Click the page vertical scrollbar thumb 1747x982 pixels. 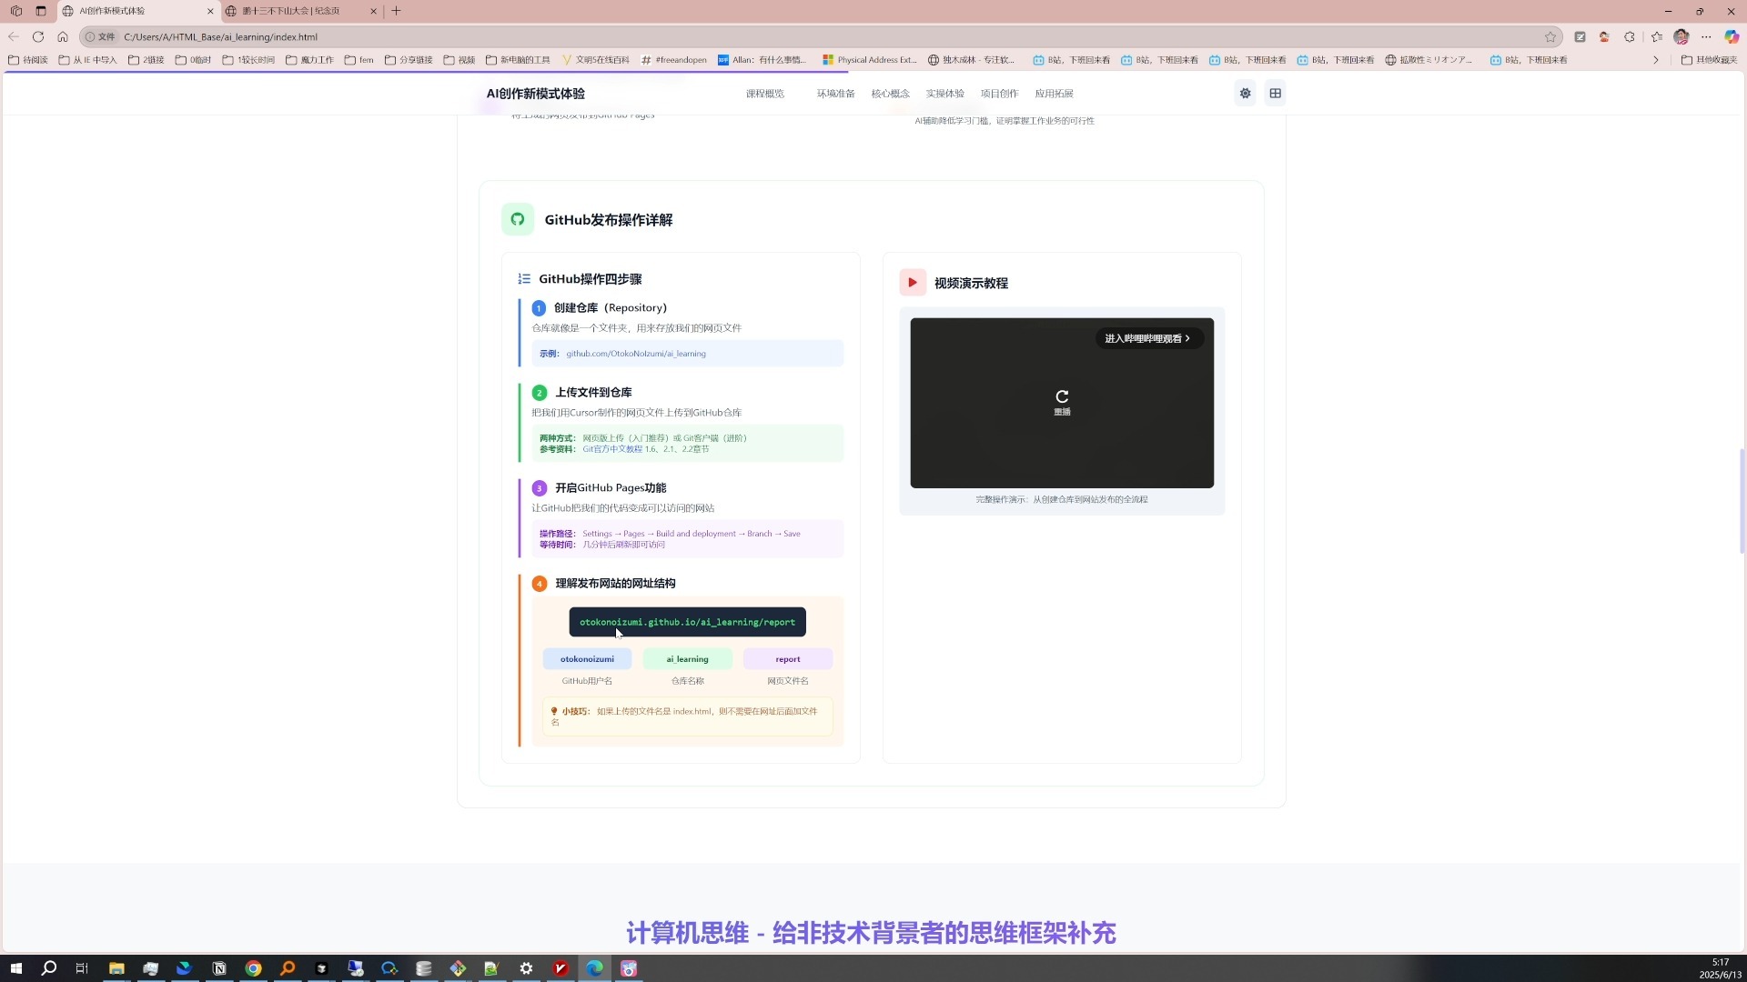click(x=1741, y=500)
